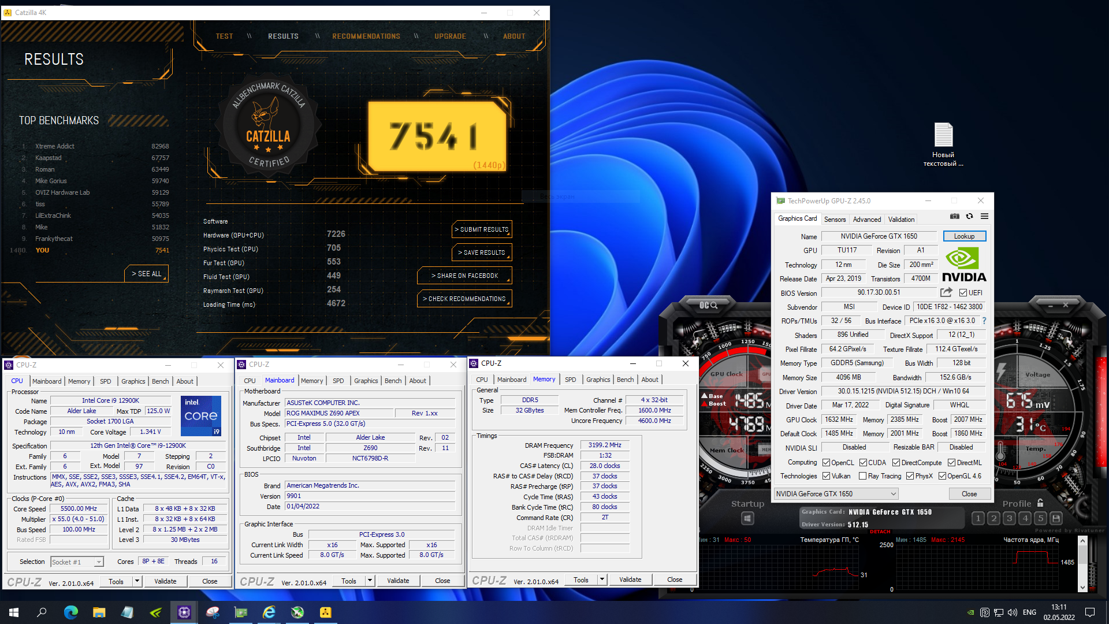Open File Explorer from the taskbar
The width and height of the screenshot is (1109, 624).
pyautogui.click(x=99, y=612)
